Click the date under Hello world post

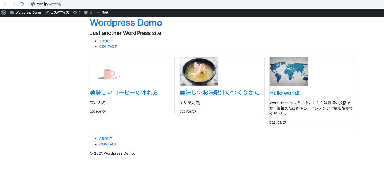[278, 123]
